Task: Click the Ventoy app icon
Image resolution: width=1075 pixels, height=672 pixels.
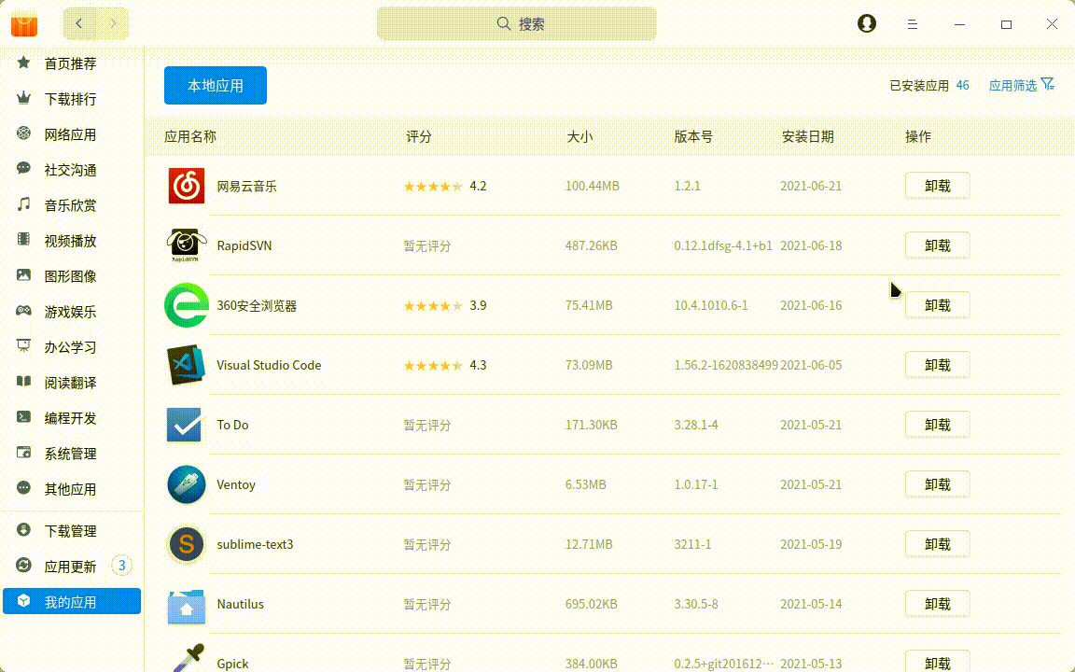Action: (x=187, y=484)
